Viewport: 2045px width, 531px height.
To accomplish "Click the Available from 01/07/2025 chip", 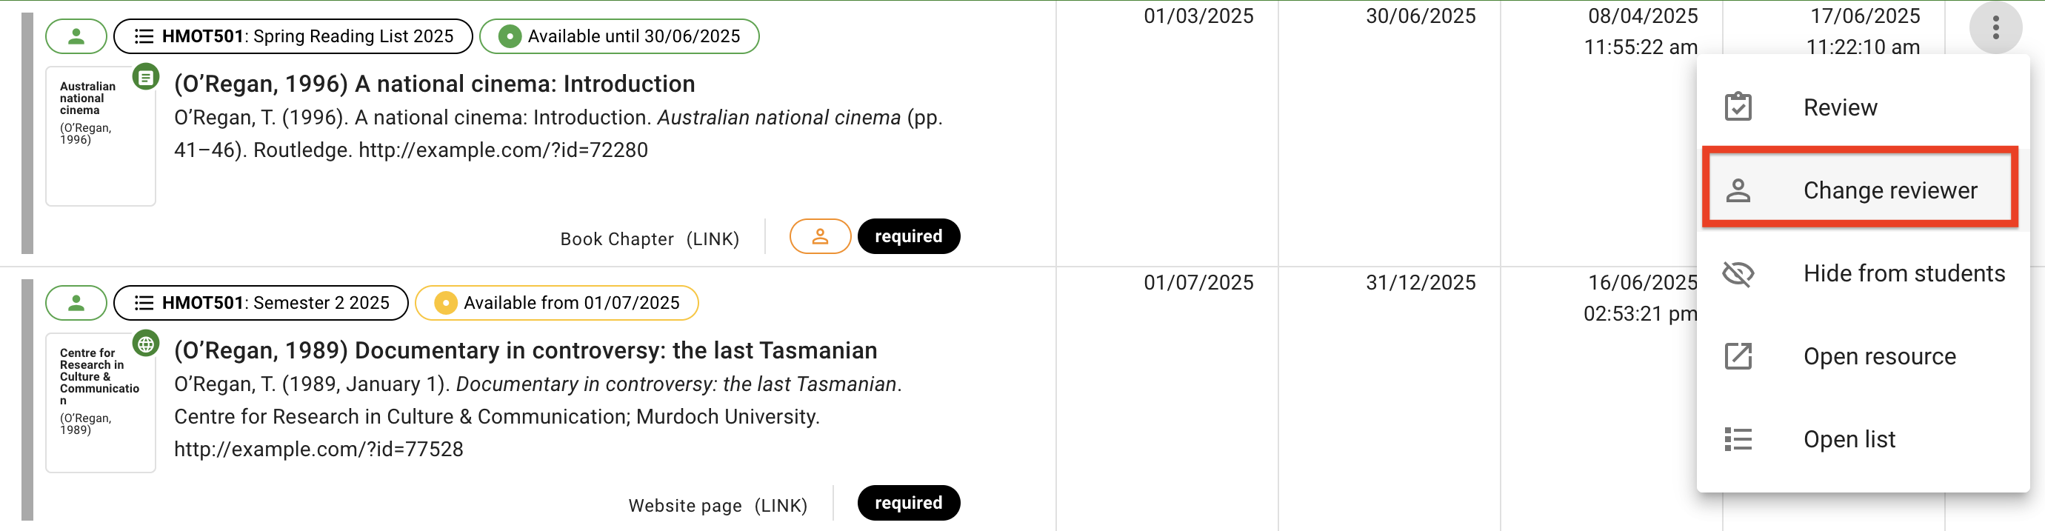I will pyautogui.click(x=556, y=302).
